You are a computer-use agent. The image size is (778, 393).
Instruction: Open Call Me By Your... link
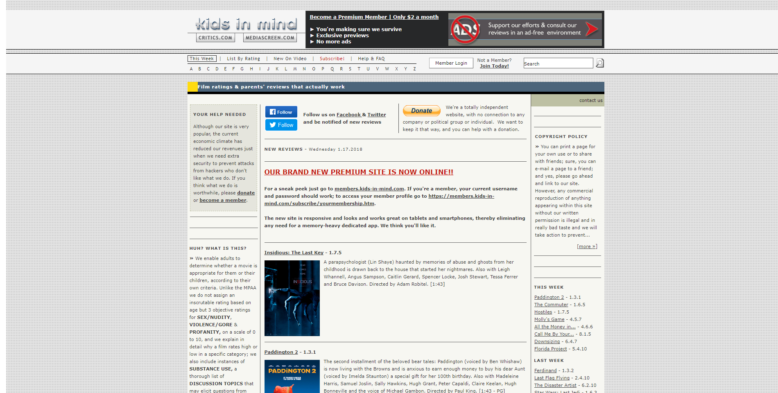(554, 334)
